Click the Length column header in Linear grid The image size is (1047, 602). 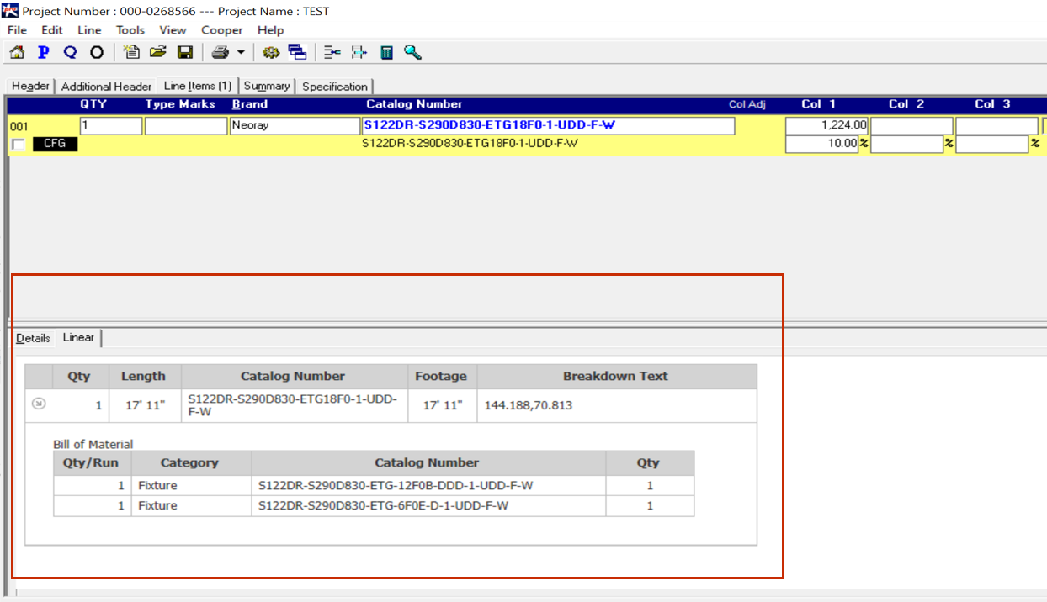(143, 376)
